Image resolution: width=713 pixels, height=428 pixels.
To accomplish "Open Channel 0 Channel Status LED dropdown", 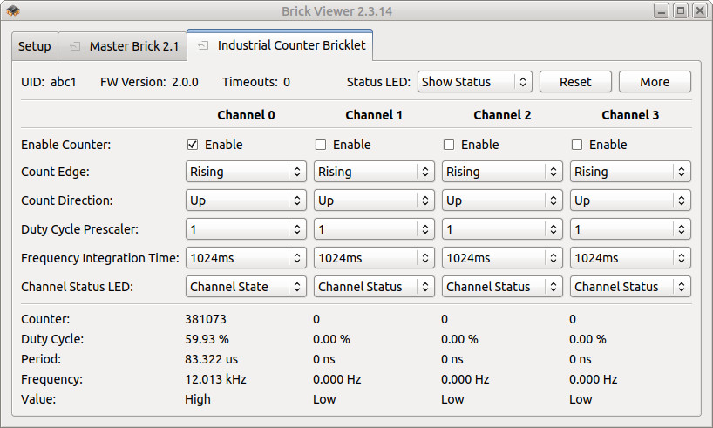I will pos(246,287).
